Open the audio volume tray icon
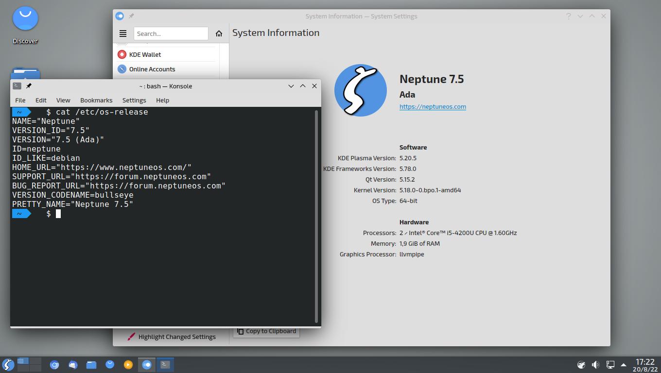The width and height of the screenshot is (661, 373). point(595,365)
